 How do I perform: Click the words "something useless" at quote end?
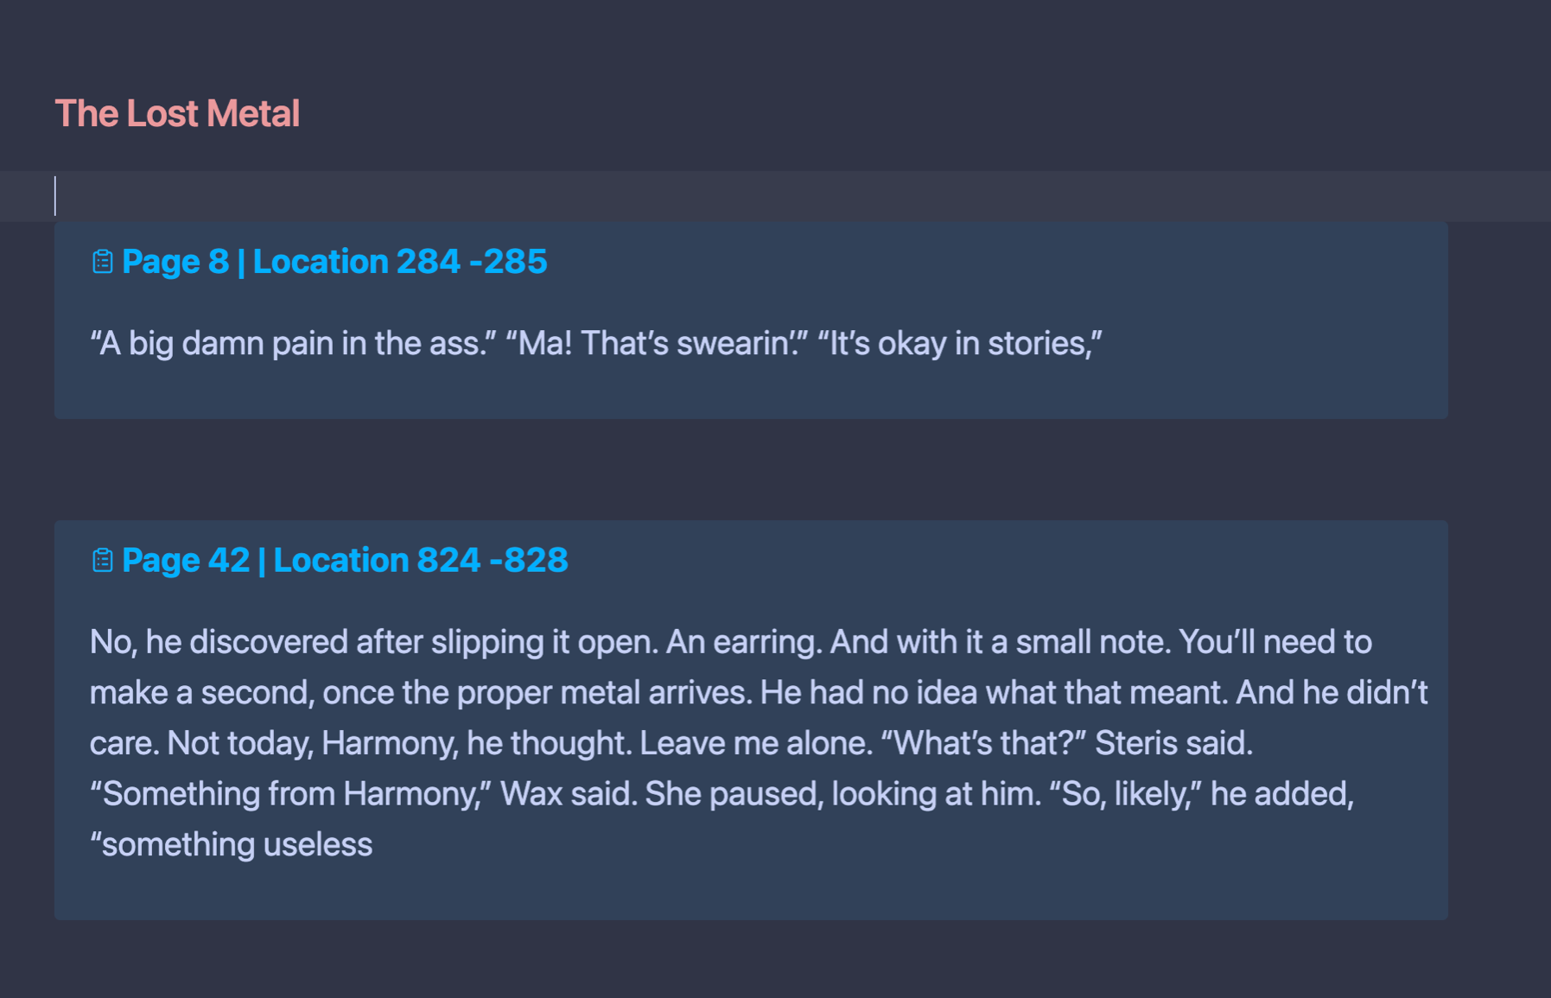[237, 844]
